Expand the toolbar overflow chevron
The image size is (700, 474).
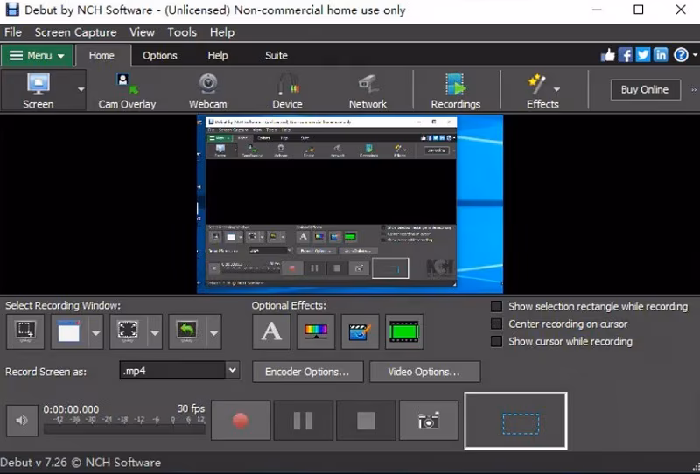click(693, 90)
